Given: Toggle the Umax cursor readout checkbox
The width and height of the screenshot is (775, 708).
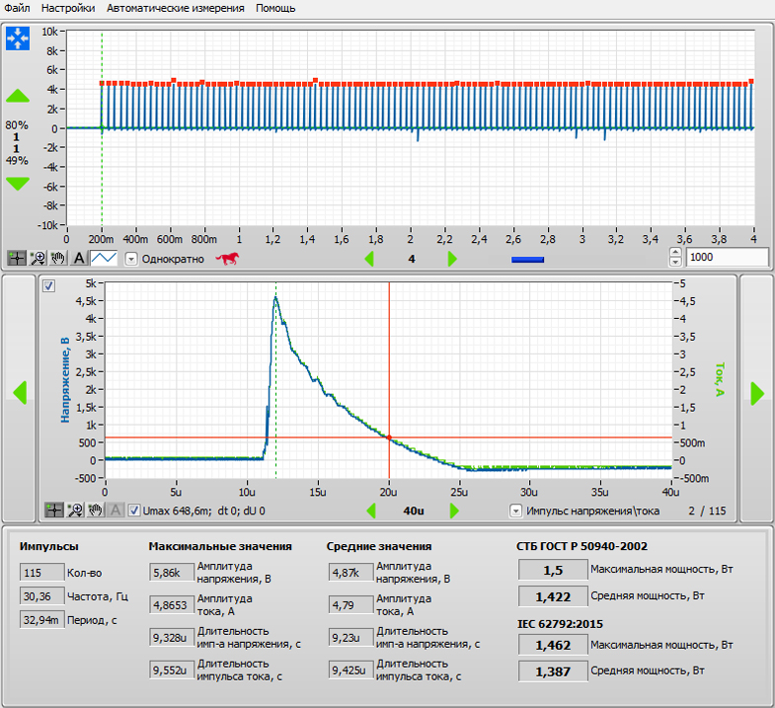Looking at the screenshot, I should pos(135,511).
